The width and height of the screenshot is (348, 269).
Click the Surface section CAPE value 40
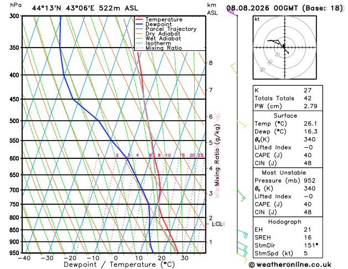tap(308, 156)
